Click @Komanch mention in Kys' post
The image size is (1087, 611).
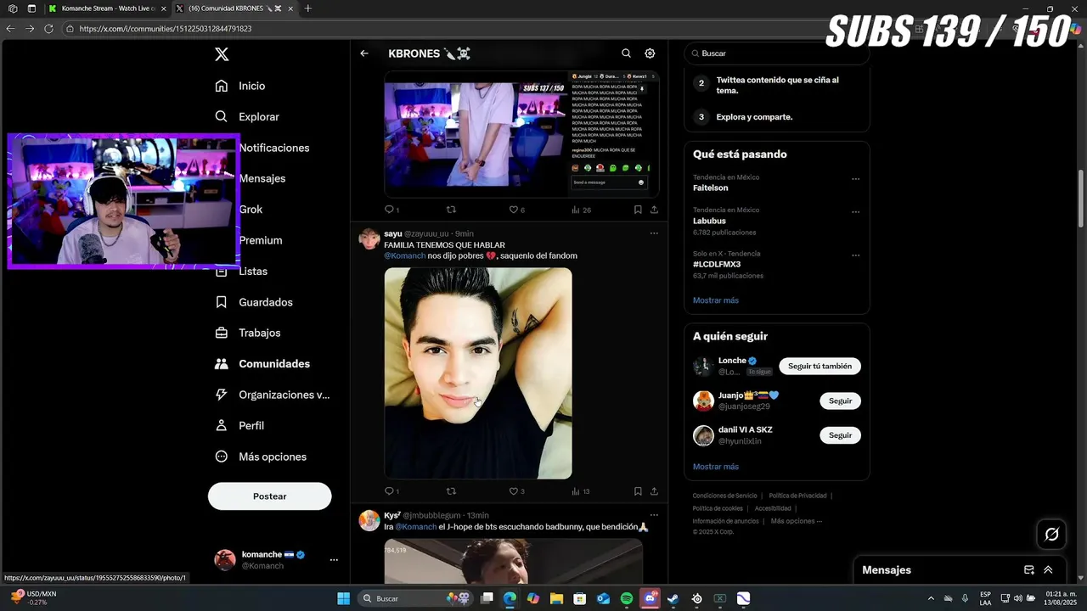[415, 527]
